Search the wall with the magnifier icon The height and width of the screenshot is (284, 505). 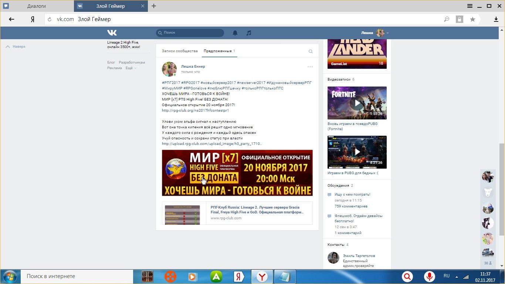pos(311,51)
